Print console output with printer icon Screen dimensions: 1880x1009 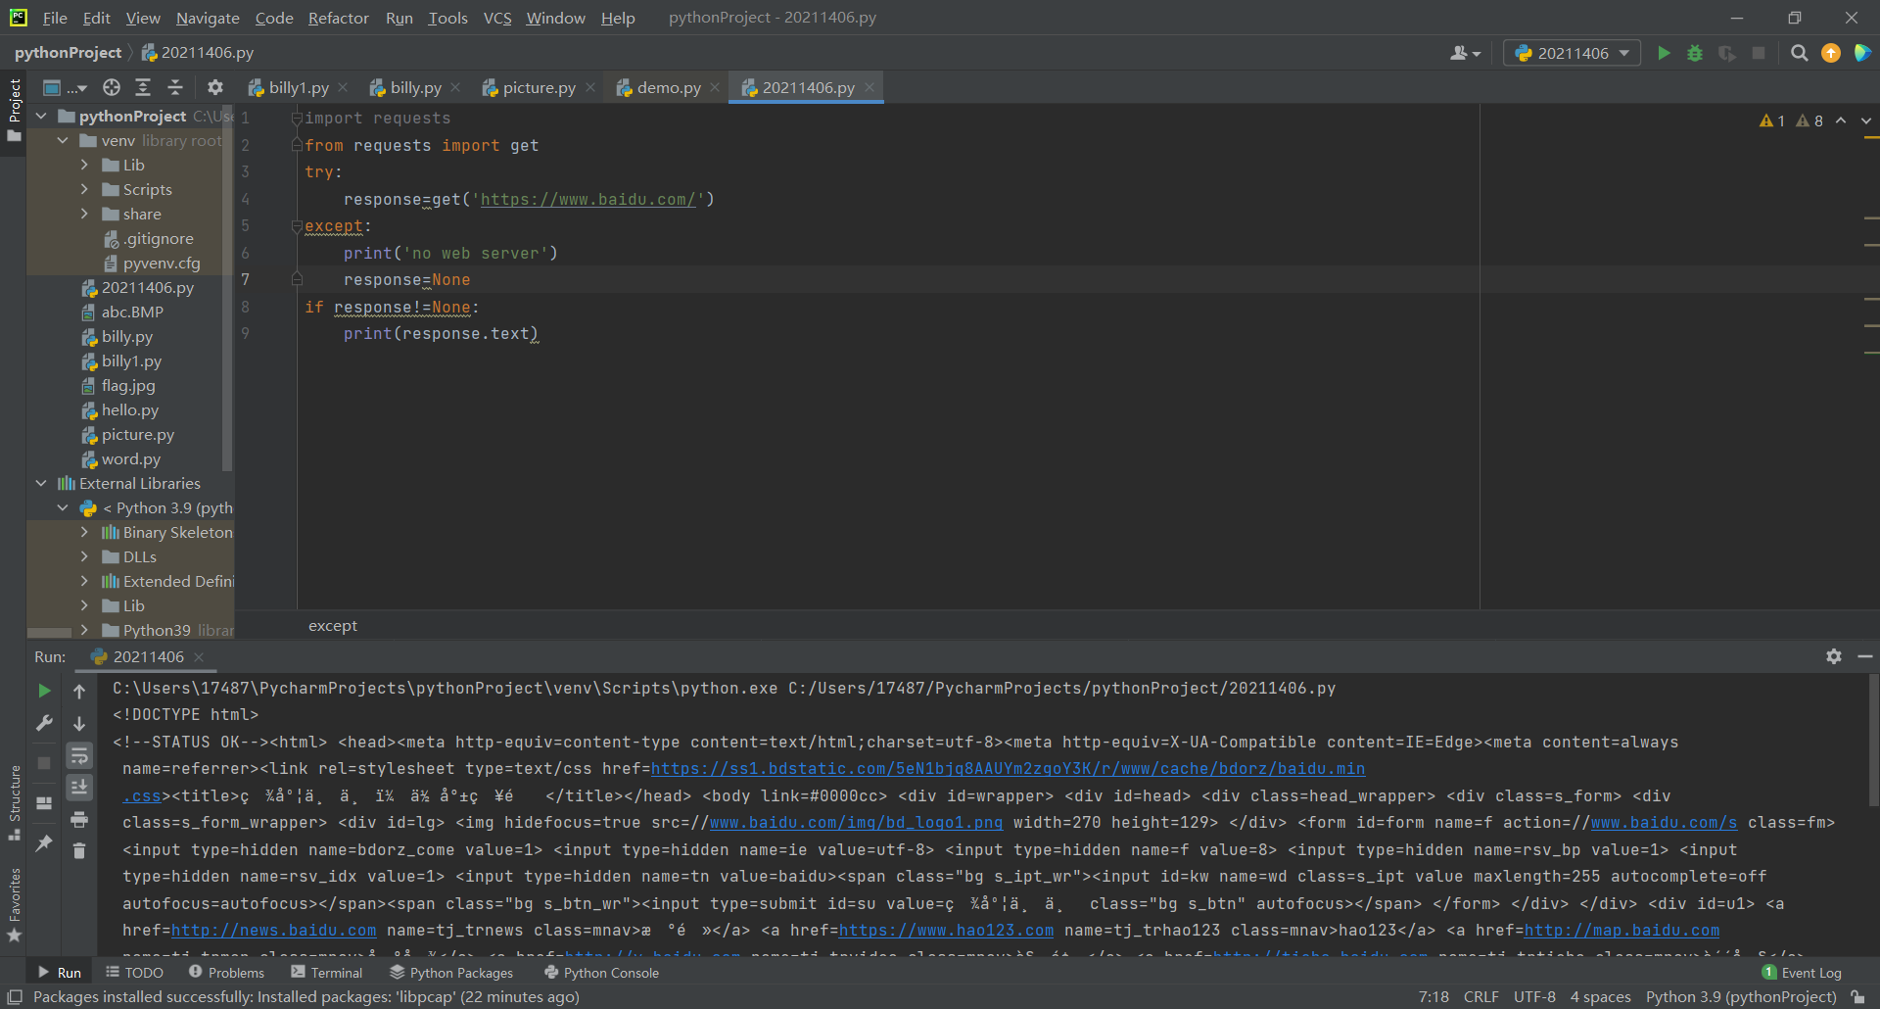(x=79, y=819)
